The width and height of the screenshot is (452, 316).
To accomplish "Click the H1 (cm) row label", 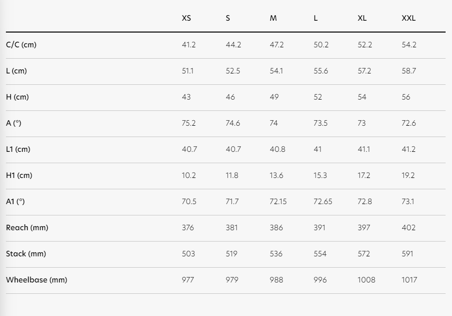I will (x=19, y=176).
